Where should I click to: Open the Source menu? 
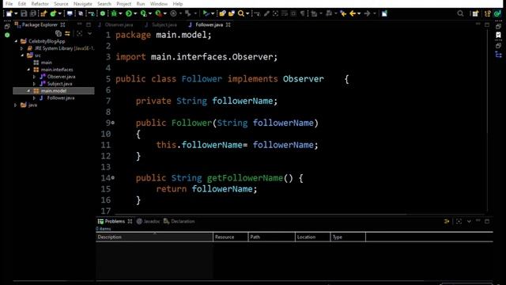pos(61,4)
